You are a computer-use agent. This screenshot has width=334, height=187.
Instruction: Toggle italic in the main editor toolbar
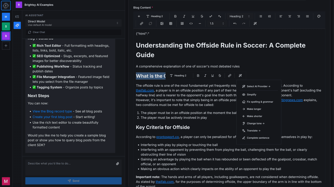pos(184,16)
